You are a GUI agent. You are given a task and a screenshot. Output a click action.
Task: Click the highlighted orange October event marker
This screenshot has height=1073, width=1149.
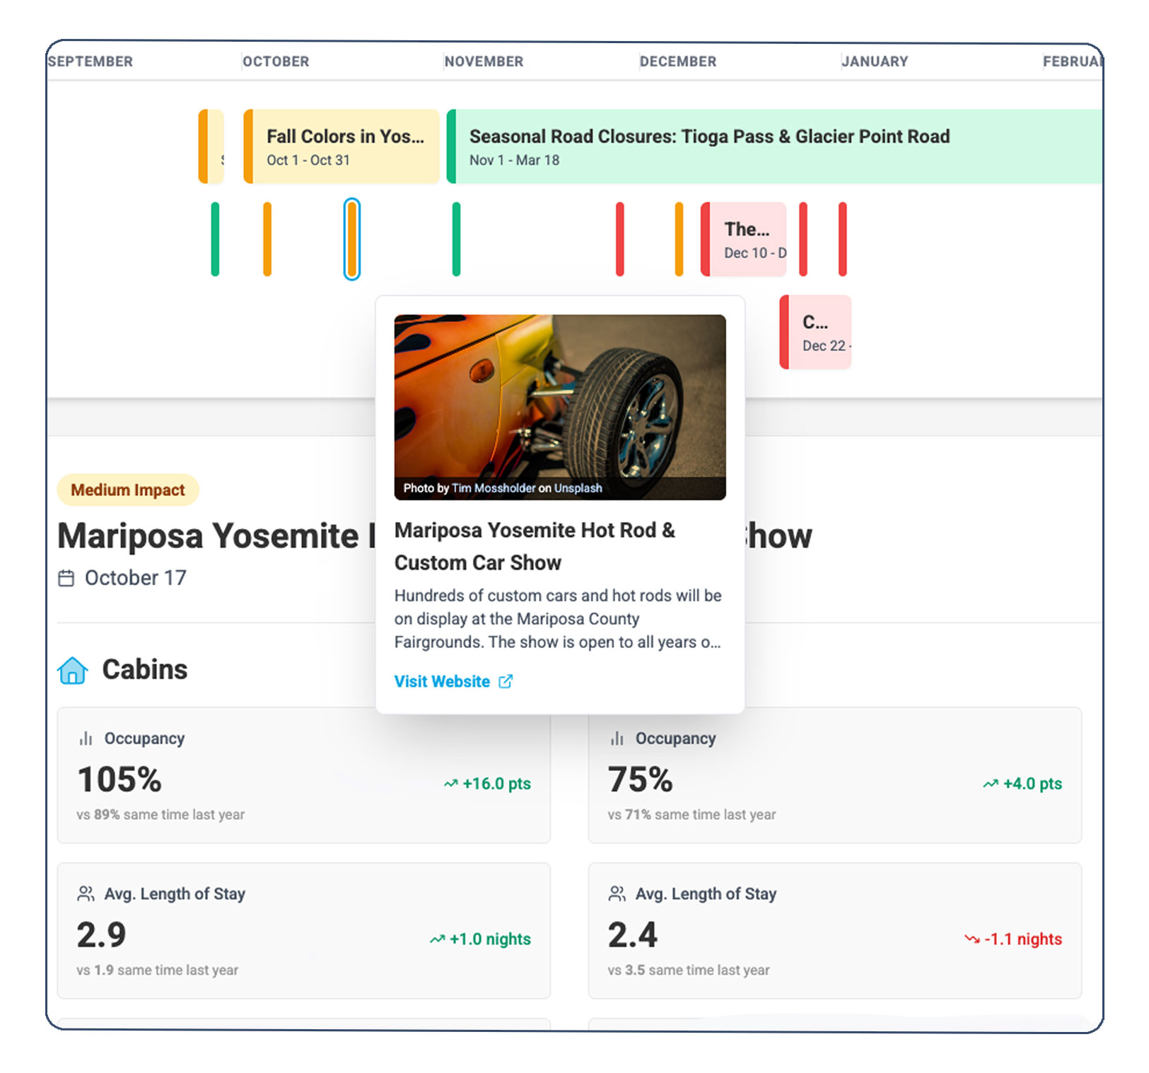pyautogui.click(x=352, y=239)
